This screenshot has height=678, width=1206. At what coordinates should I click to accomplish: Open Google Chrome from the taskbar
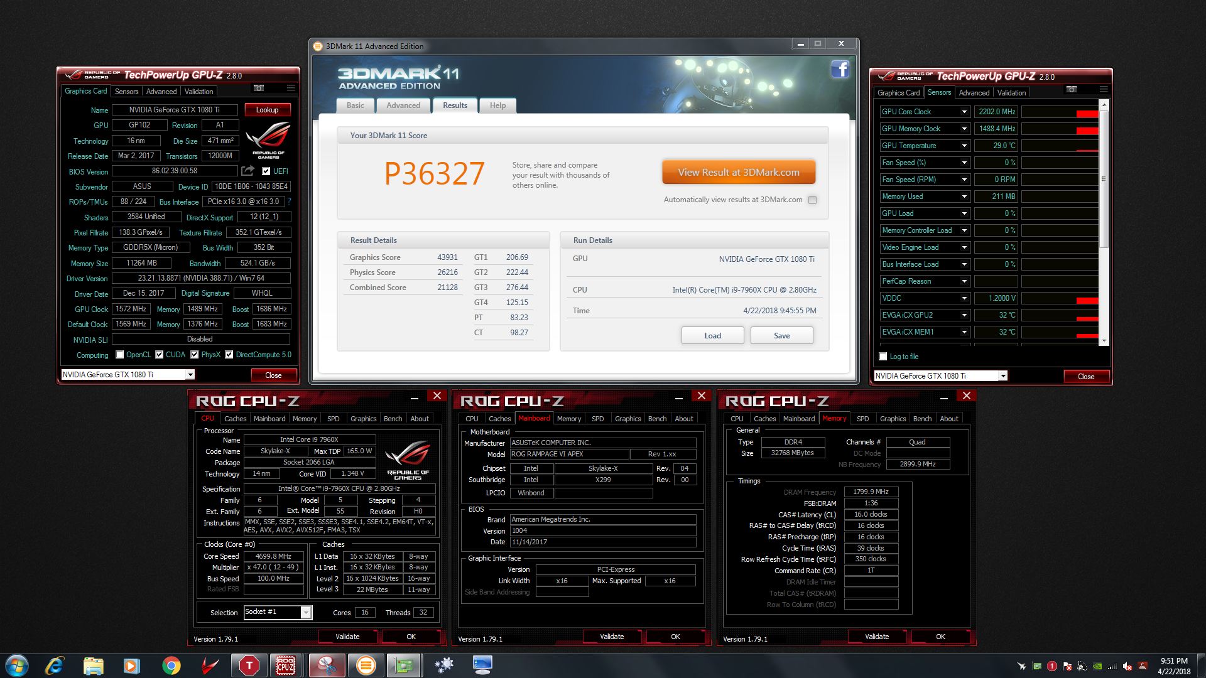[x=171, y=665]
